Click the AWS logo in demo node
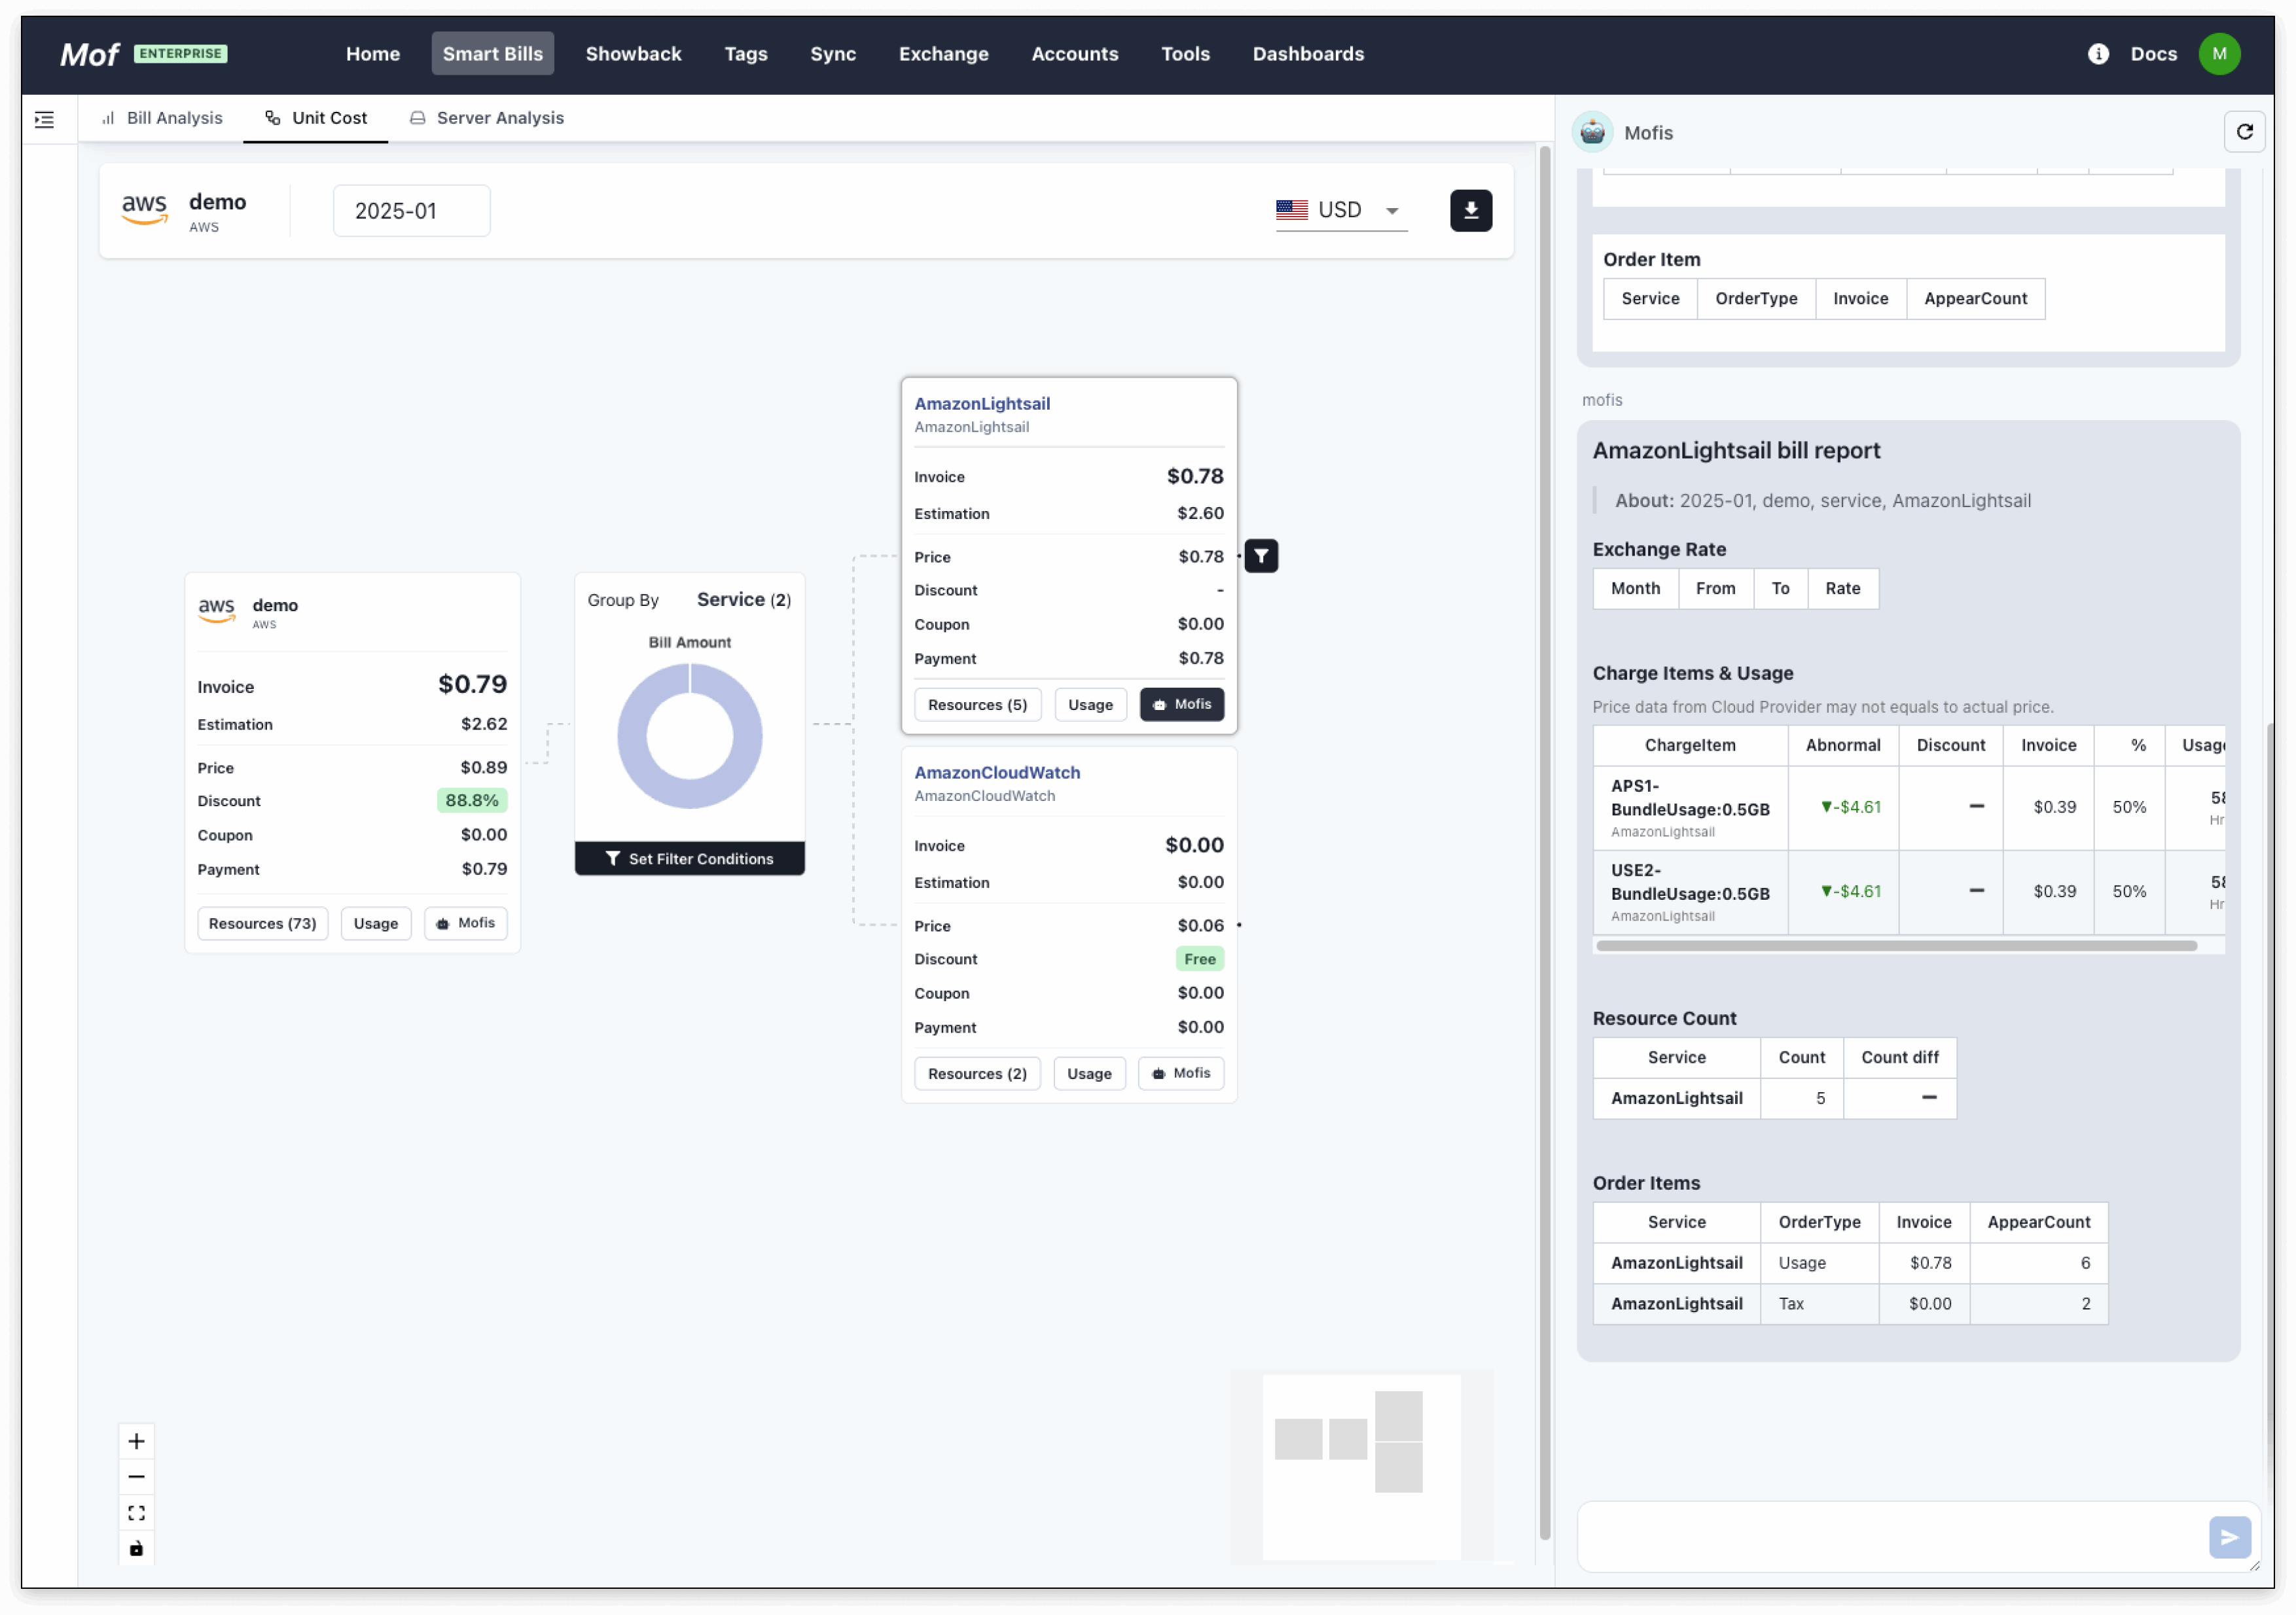Viewport: 2296px width, 1615px height. 216,610
